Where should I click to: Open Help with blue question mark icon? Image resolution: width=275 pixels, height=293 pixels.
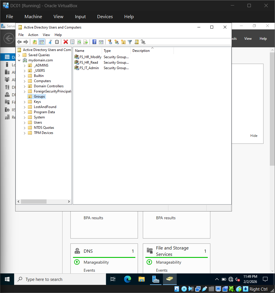95,42
